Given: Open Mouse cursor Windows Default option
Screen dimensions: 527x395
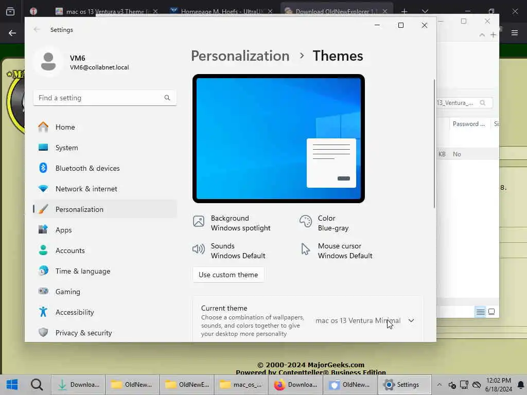Looking at the screenshot, I should 336,251.
